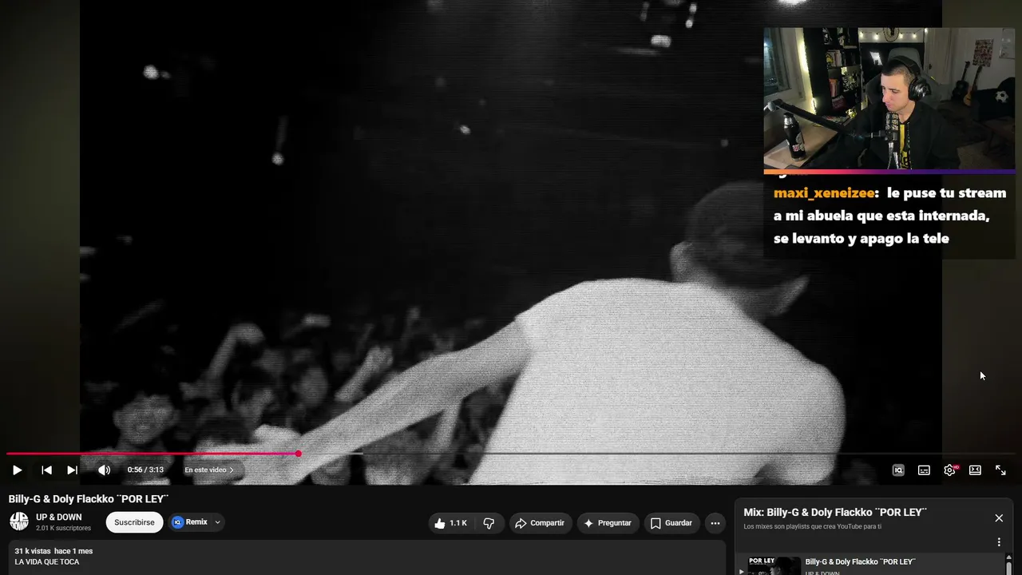The image size is (1022, 575).
Task: Click the 'LA VIDA QUE TOCA' description text
Action: pos(47,562)
